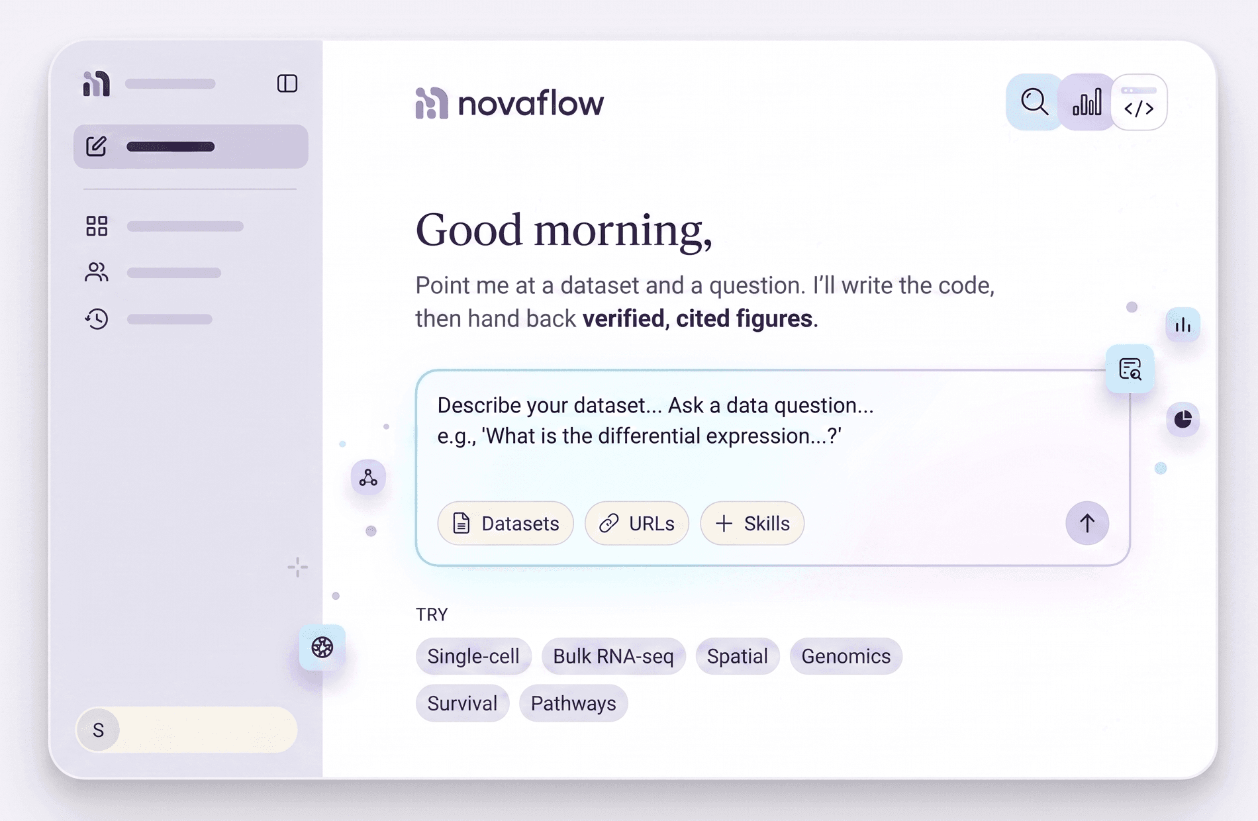
Task: Switch to code view mode
Action: tap(1139, 102)
